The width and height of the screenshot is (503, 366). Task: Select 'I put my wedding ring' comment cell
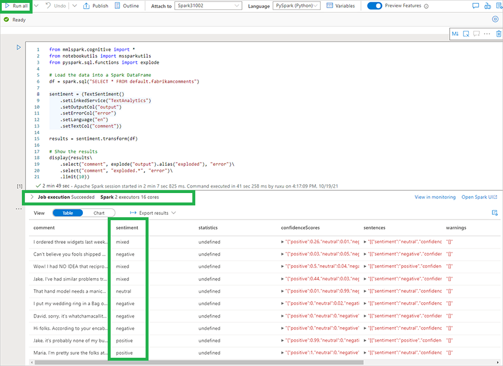tap(70, 303)
